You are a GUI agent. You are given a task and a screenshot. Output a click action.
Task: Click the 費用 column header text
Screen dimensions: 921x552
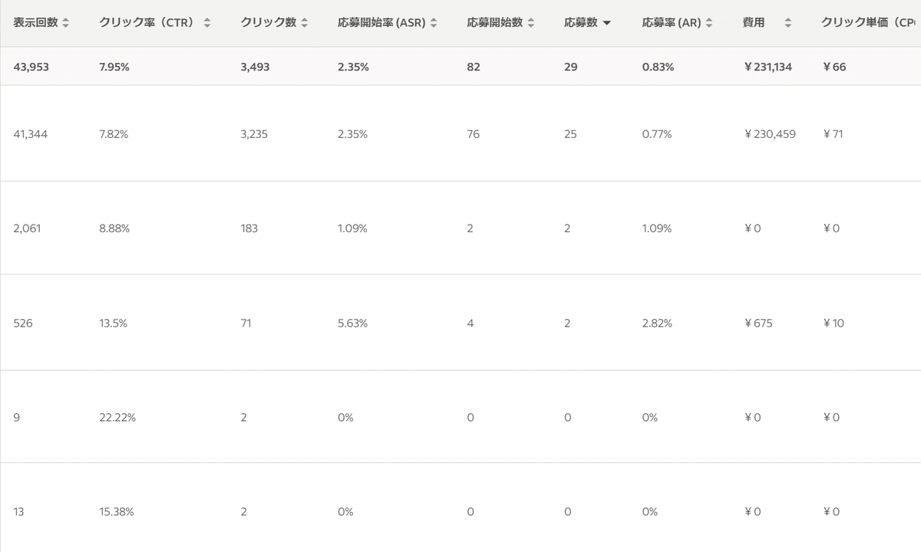754,23
